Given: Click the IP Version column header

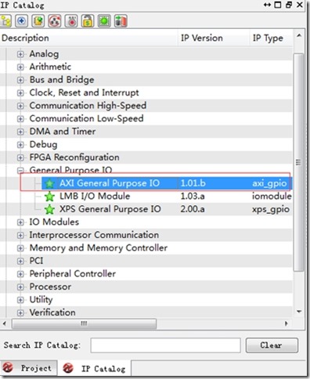Looking at the screenshot, I should (213, 38).
